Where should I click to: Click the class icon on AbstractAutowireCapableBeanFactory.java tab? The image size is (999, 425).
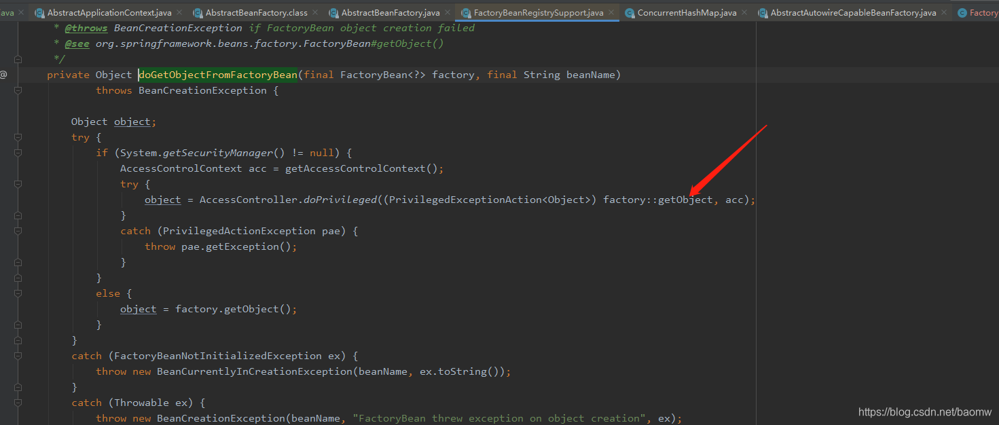[763, 13]
